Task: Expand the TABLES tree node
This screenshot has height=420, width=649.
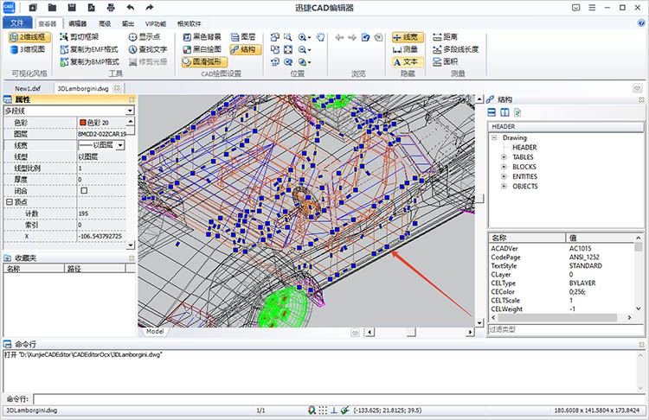Action: 504,157
